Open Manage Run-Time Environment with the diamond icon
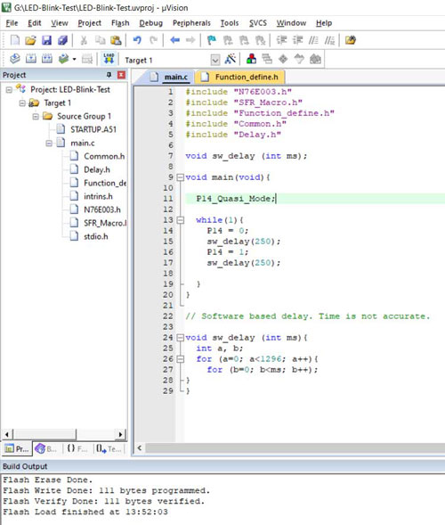This screenshot has width=445, height=525. pos(283,59)
